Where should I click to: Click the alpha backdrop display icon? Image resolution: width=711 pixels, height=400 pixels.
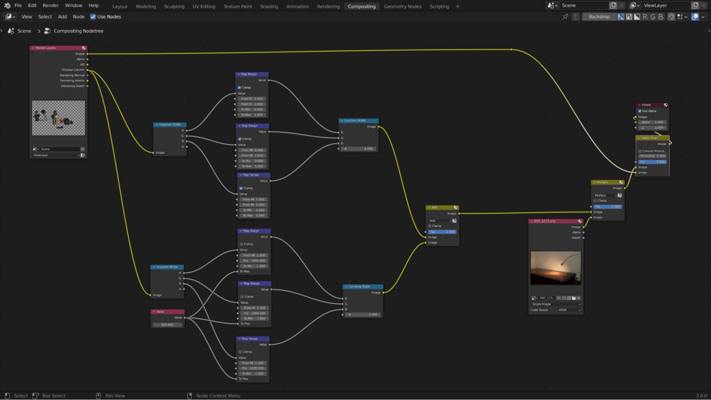[637, 16]
